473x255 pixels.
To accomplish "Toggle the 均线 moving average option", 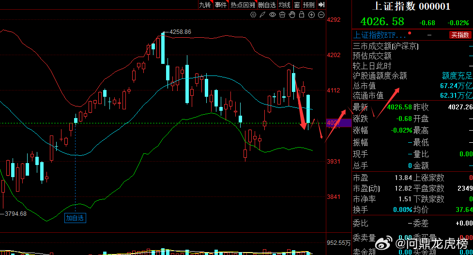I will (285, 5).
